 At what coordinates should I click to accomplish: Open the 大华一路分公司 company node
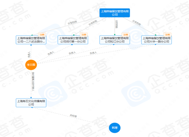pyautogui.click(x=157, y=40)
